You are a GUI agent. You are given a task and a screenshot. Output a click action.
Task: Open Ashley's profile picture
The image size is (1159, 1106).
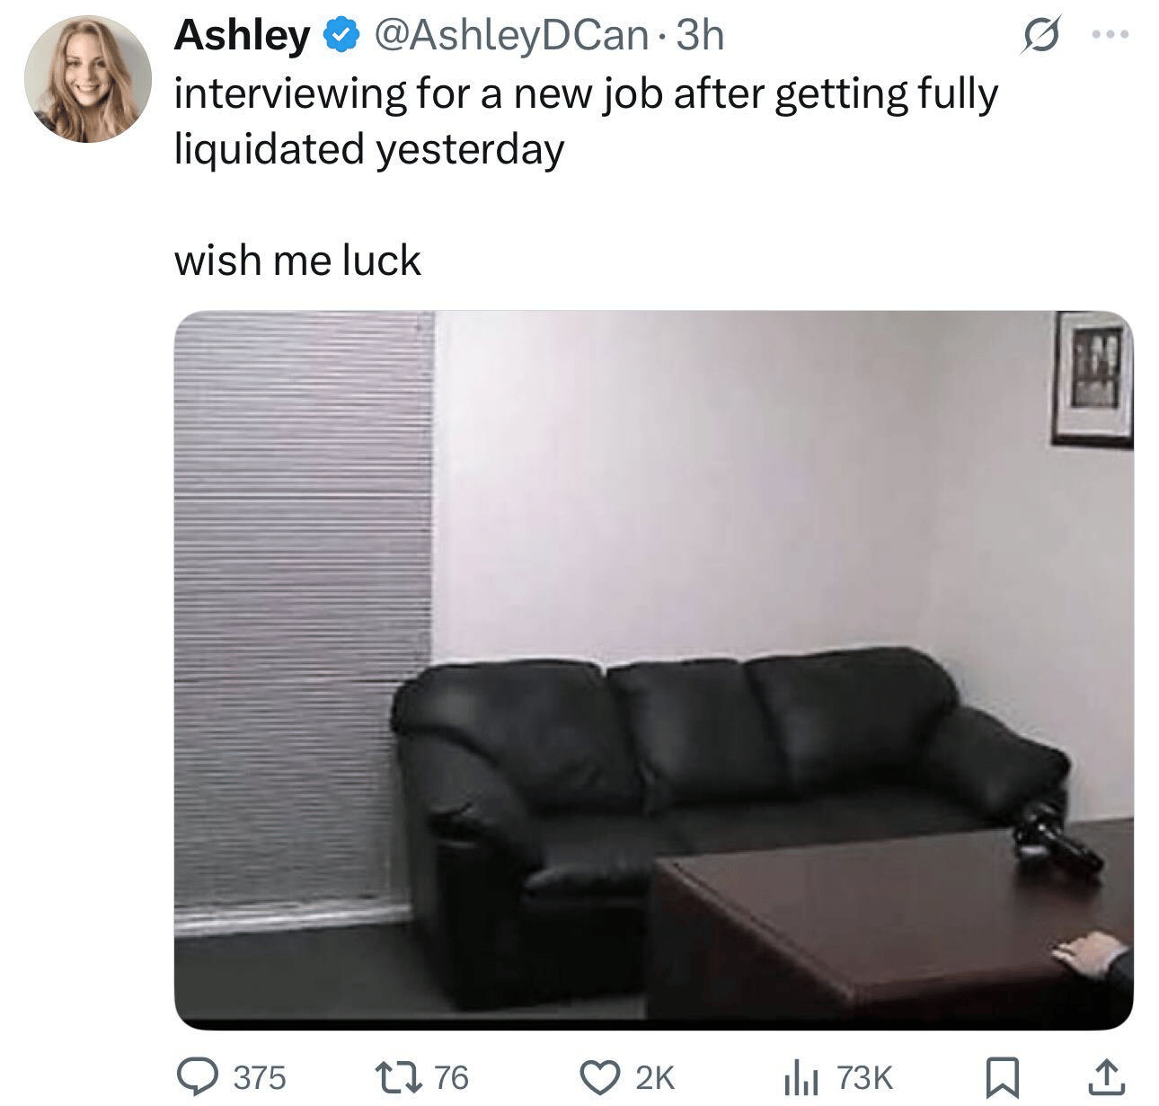click(87, 80)
